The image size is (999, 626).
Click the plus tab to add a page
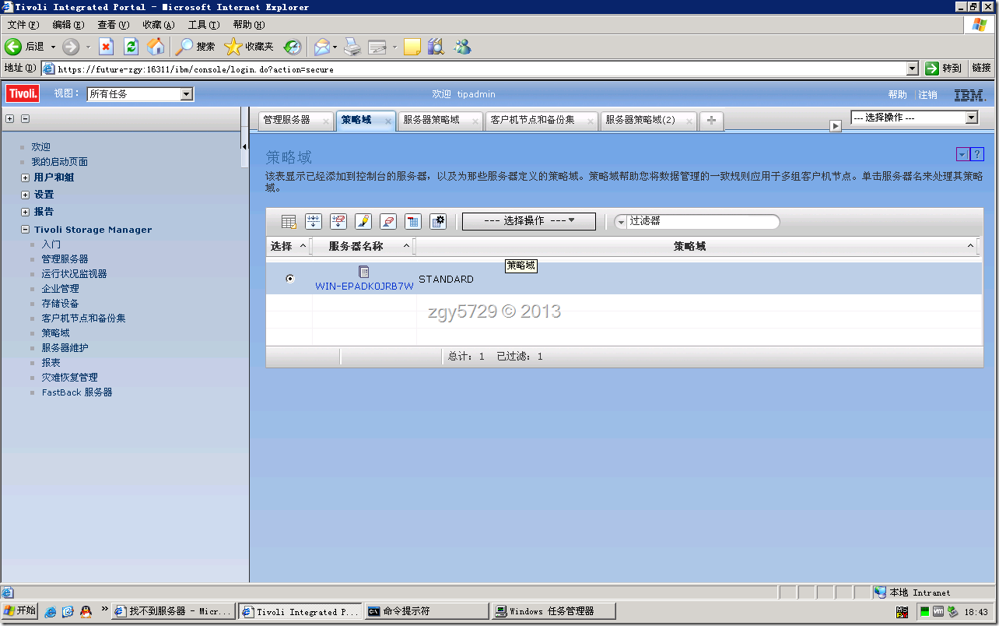[x=711, y=121]
